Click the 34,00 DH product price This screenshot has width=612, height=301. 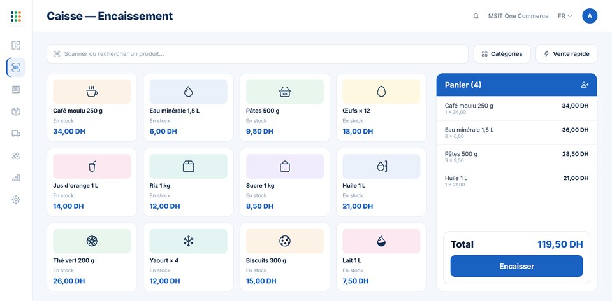pos(69,131)
